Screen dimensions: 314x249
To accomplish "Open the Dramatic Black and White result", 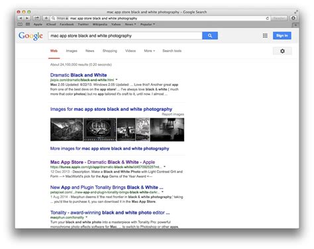I will tap(78, 75).
